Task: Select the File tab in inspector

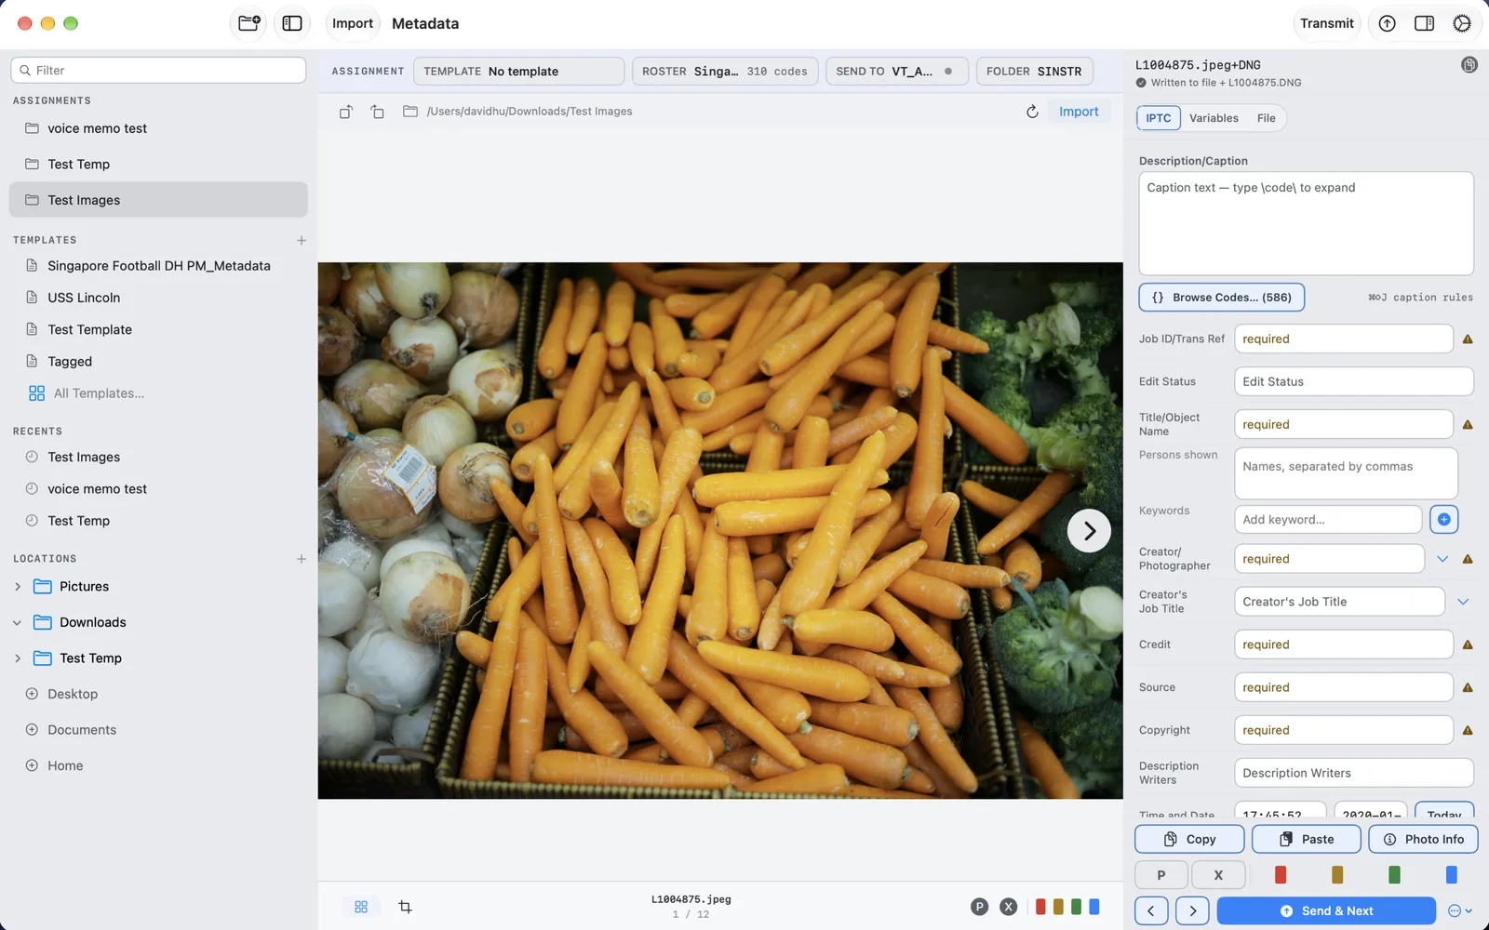Action: click(1266, 118)
